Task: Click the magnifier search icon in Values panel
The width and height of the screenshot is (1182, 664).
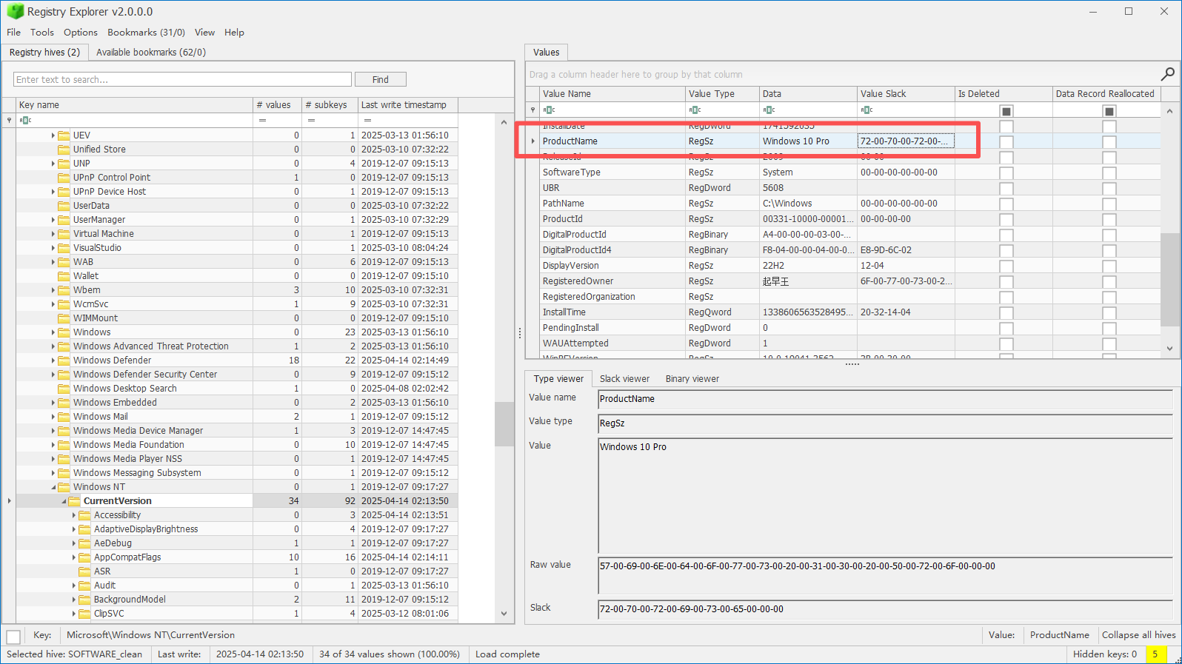Action: (x=1167, y=74)
